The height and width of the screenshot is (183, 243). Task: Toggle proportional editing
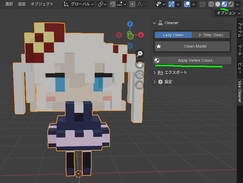(132, 4)
